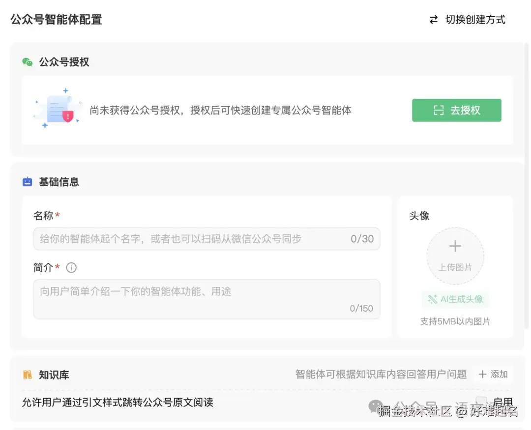Click the magic wand icon in AI生成头像
The height and width of the screenshot is (430, 531).
[x=432, y=299]
